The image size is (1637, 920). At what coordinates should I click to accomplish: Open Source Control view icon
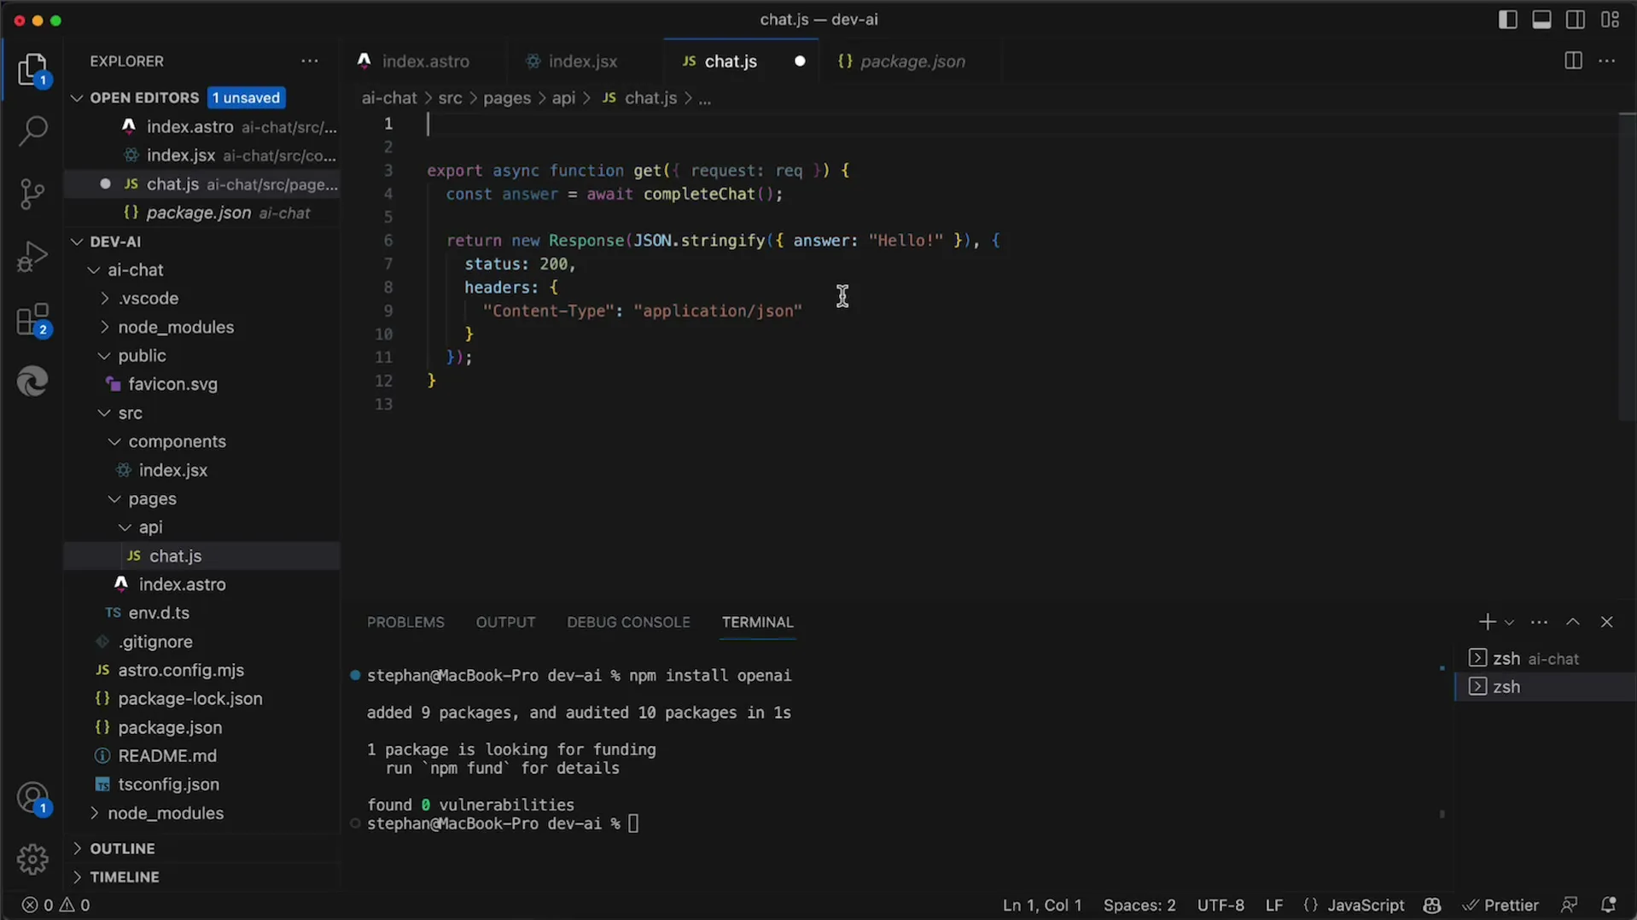[x=32, y=194]
